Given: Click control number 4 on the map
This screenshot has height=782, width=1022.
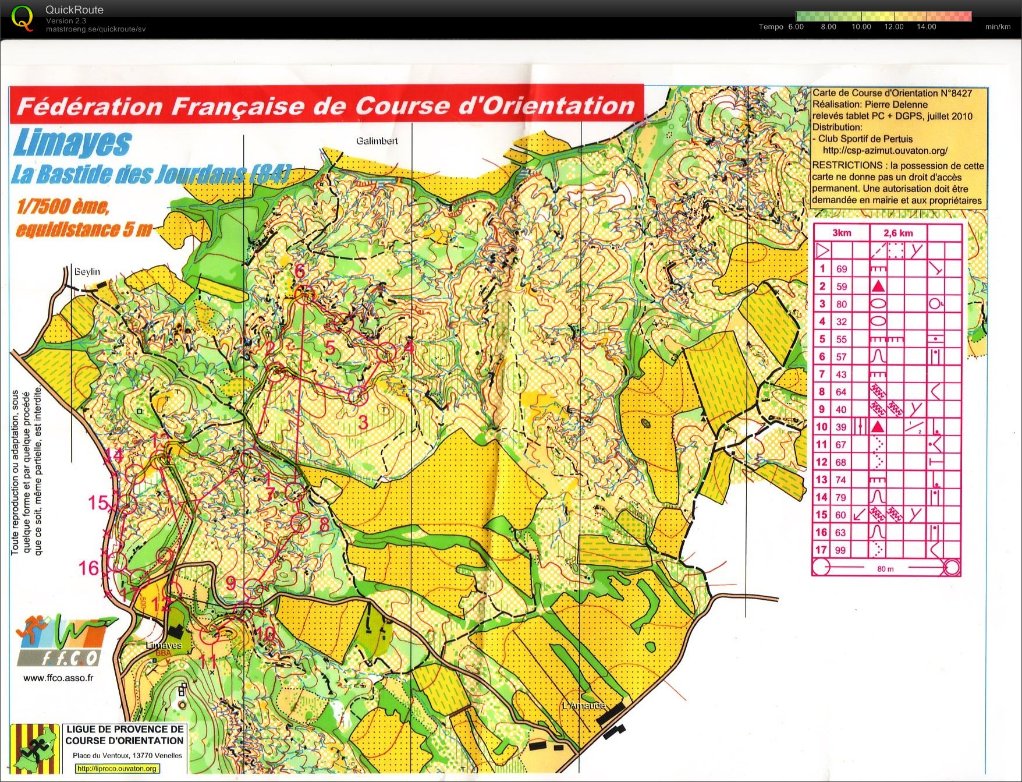Looking at the screenshot, I should coord(409,348).
